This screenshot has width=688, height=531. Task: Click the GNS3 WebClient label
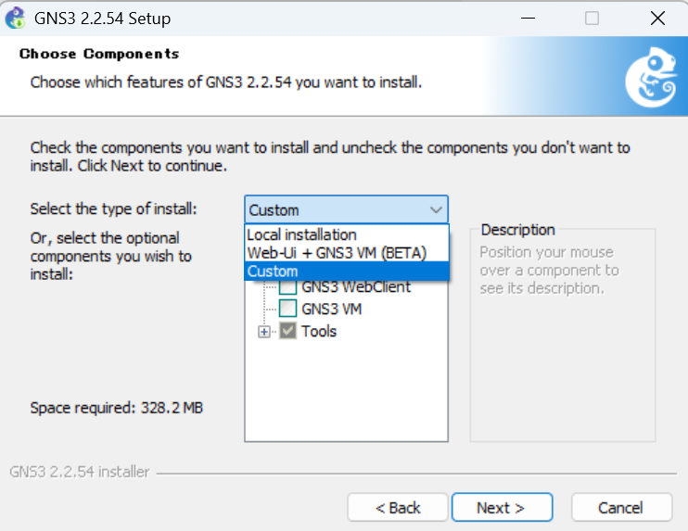coord(356,287)
